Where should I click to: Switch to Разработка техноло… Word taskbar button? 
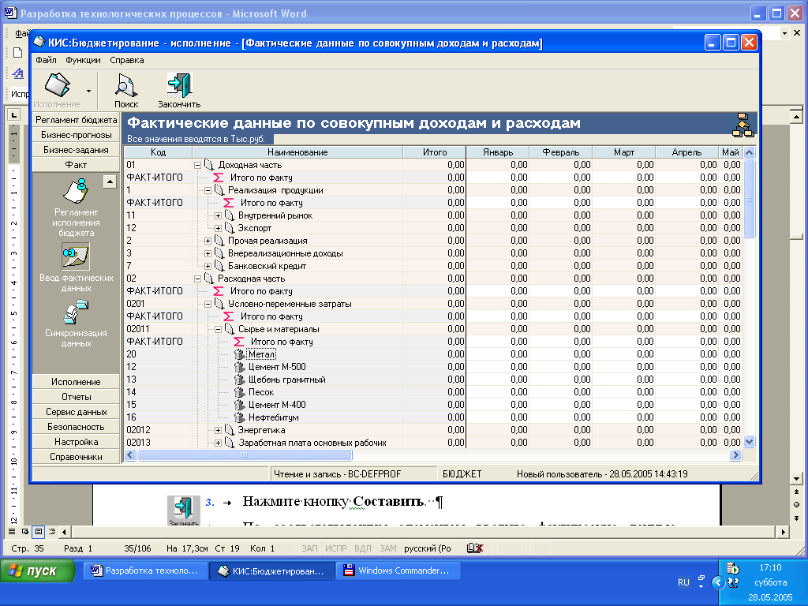pyautogui.click(x=146, y=571)
